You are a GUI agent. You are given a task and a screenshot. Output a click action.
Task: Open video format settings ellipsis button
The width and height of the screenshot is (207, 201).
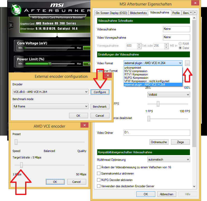tap(187, 63)
